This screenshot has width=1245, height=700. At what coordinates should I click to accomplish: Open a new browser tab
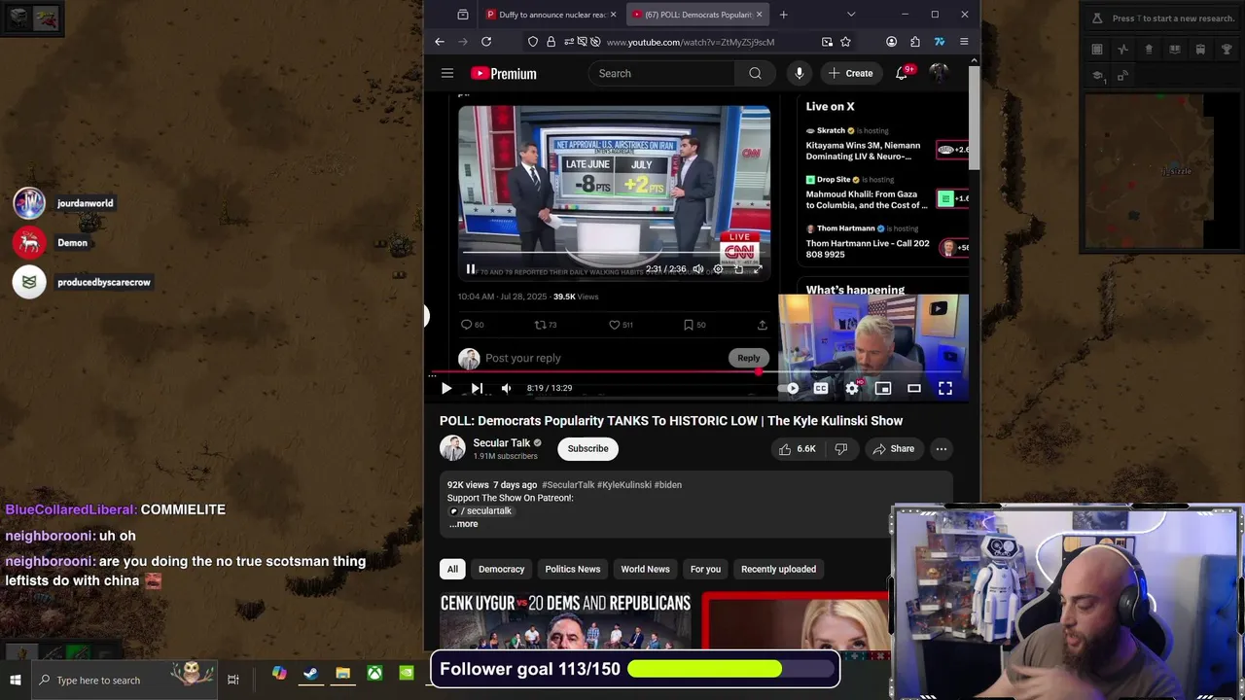click(x=783, y=15)
